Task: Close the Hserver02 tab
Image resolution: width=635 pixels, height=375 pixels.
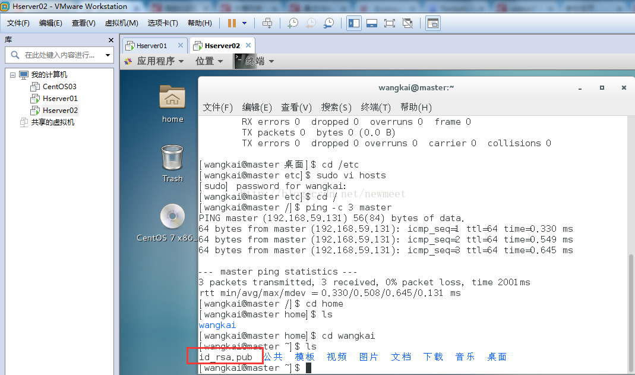Action: (x=248, y=45)
